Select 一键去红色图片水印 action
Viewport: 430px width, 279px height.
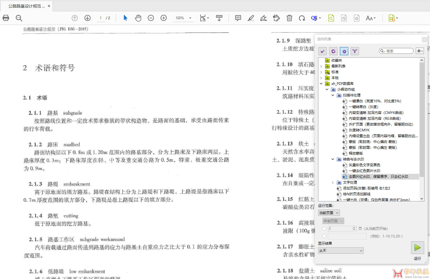pos(364,171)
